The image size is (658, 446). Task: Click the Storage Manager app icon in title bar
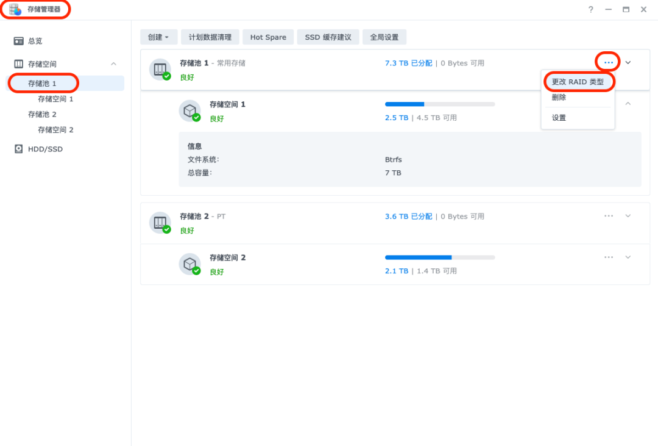point(15,9)
